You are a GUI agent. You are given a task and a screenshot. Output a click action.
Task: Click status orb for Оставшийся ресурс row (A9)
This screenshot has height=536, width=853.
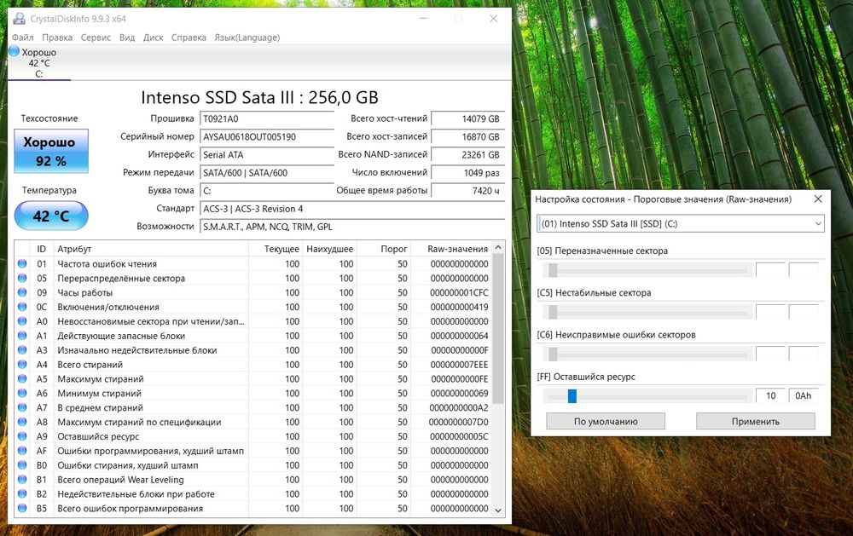click(x=22, y=436)
